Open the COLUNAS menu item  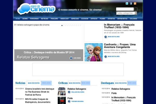[133, 19]
